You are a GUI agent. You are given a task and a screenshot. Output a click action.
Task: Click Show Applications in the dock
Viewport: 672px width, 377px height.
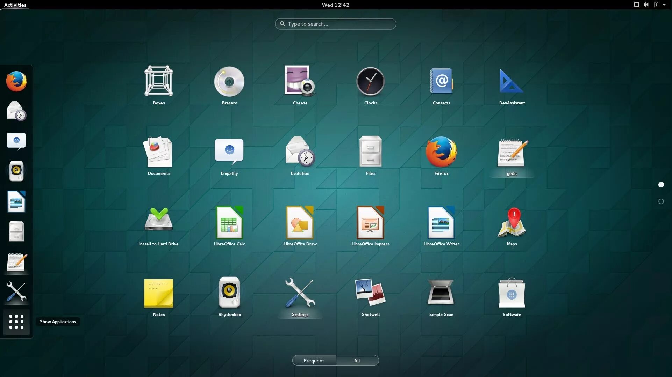click(x=16, y=322)
